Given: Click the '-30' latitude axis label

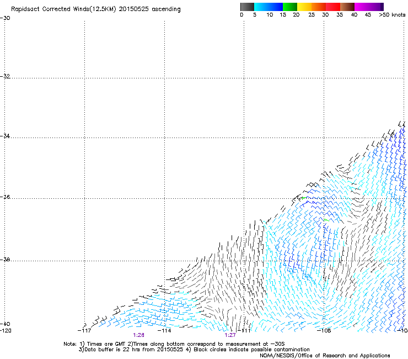Looking at the screenshot, I should [x=5, y=18].
